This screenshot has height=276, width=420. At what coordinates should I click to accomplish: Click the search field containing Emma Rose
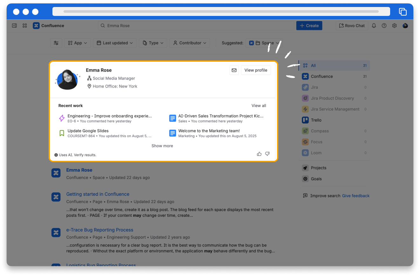(196, 26)
